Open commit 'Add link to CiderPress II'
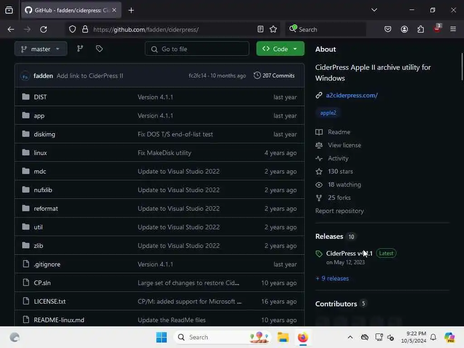Screen dimensions: 464x348 (x=90, y=76)
